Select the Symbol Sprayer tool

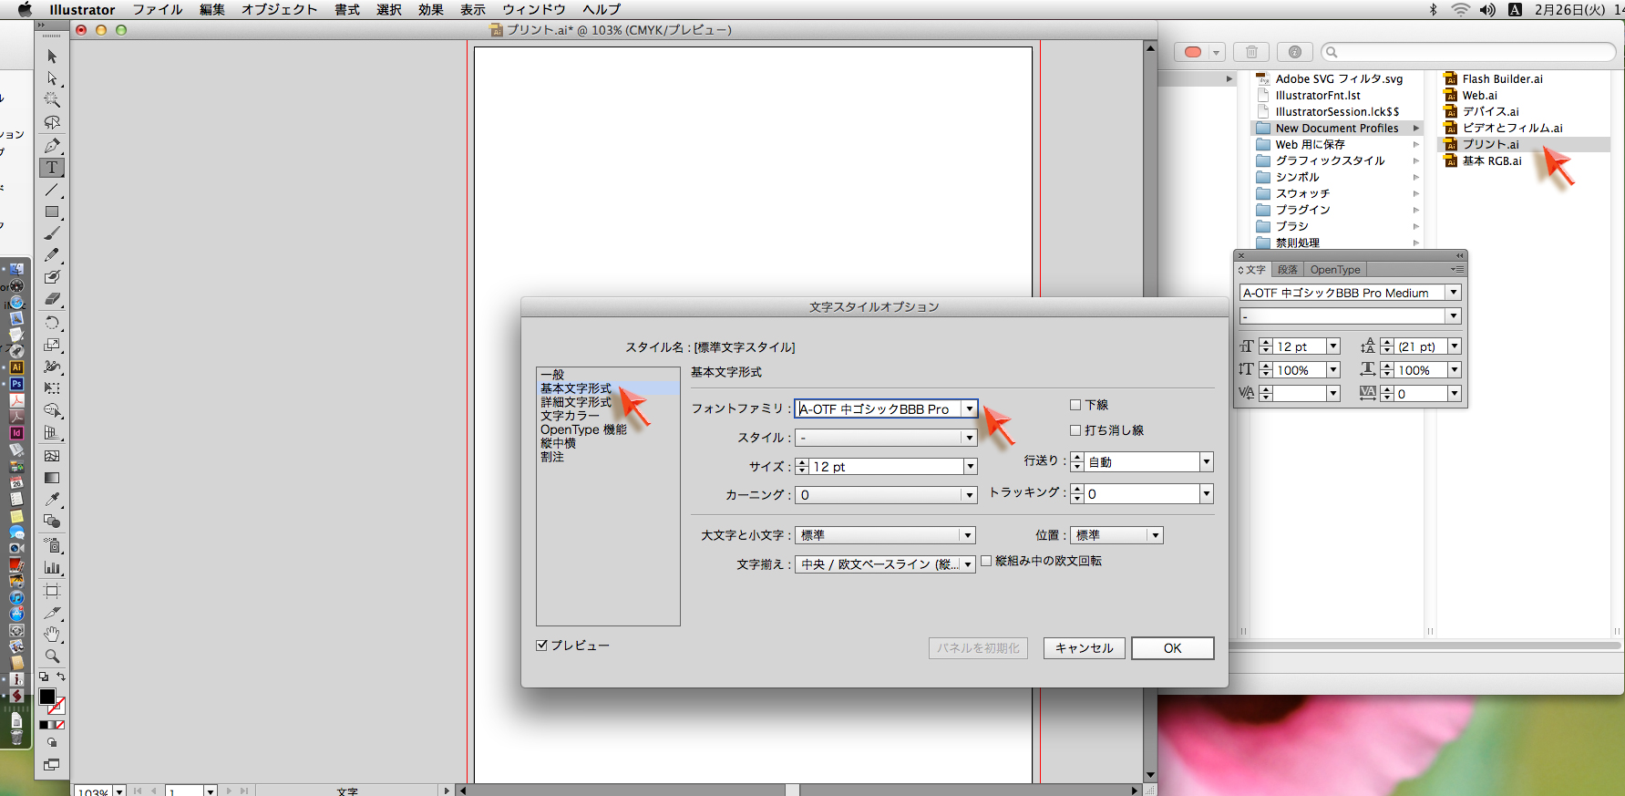point(52,545)
